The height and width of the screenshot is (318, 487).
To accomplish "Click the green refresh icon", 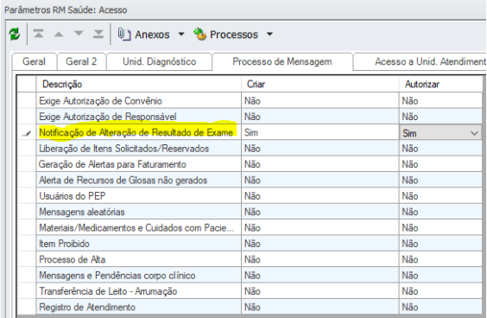I will tap(15, 35).
